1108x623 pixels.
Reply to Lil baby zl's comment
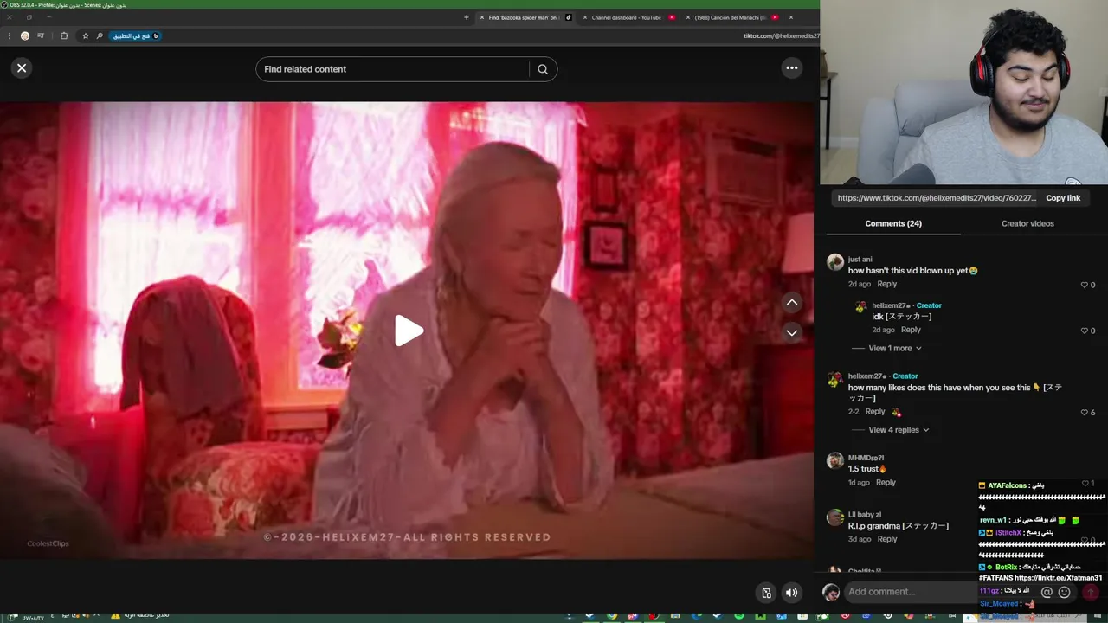click(887, 539)
